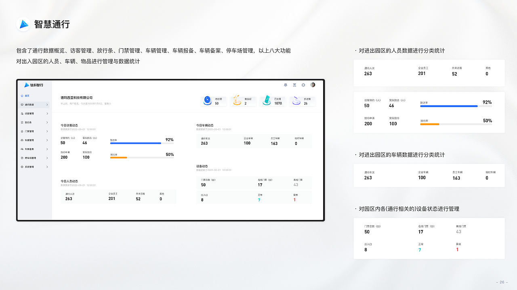Screen dimensions: 517x290
Task: Click the 设备动态 section heading
Action: pyautogui.click(x=202, y=166)
